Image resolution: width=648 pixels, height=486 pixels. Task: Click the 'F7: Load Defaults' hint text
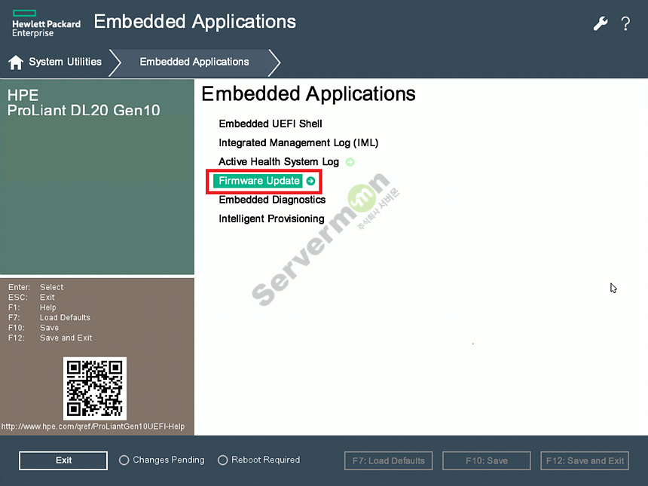click(x=49, y=318)
